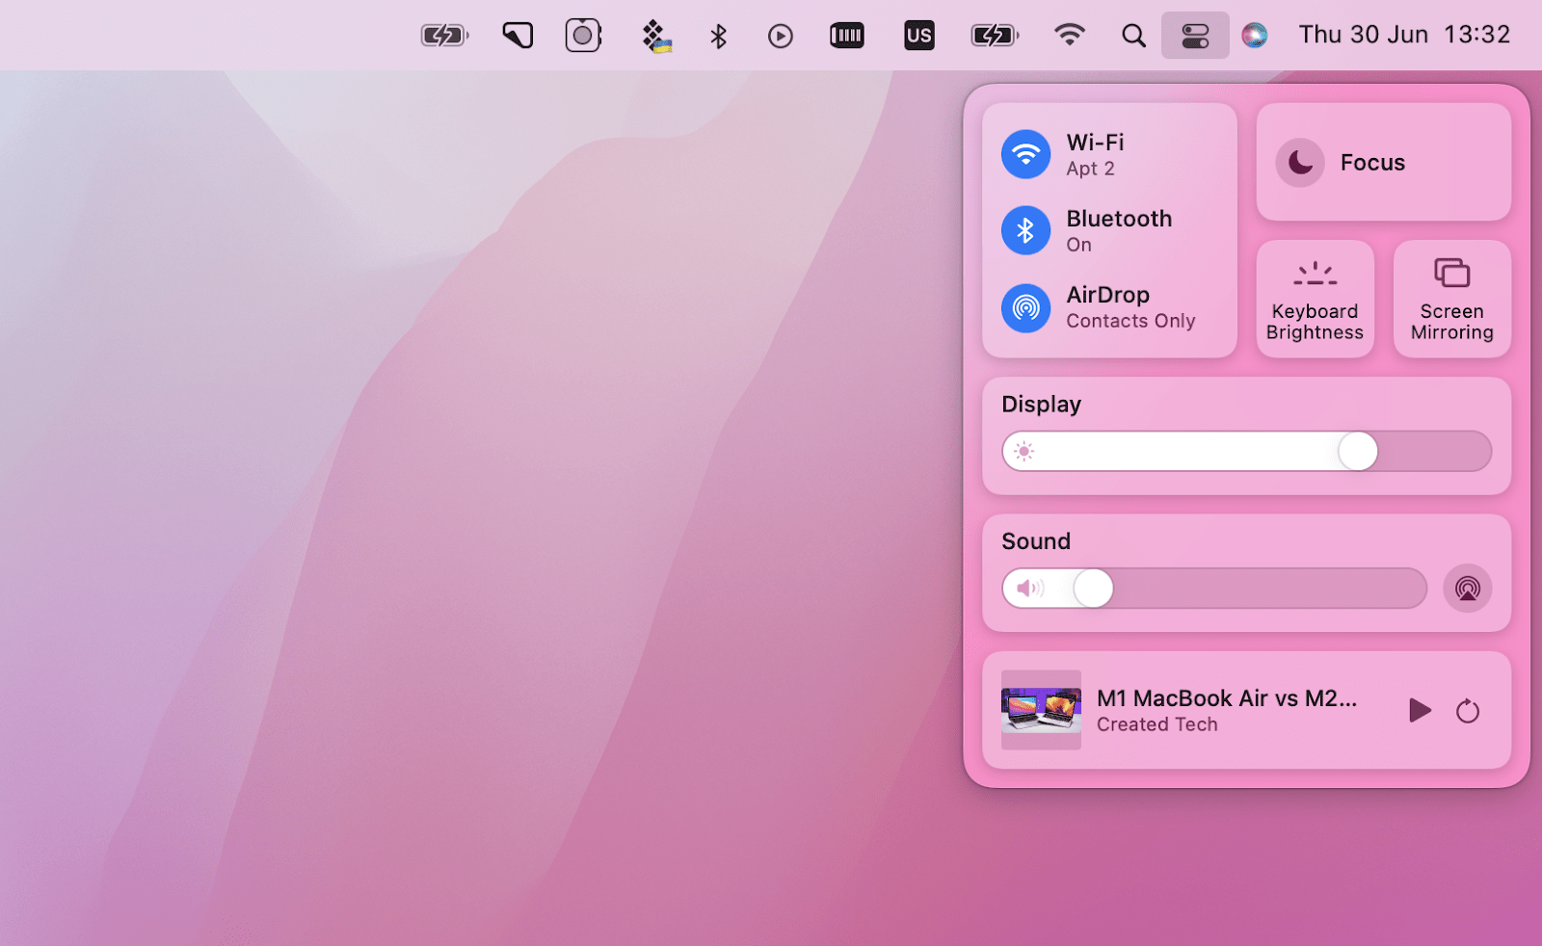Toggle Wi-Fi connection to Apt 2
The height and width of the screenshot is (946, 1542).
[x=1025, y=154]
